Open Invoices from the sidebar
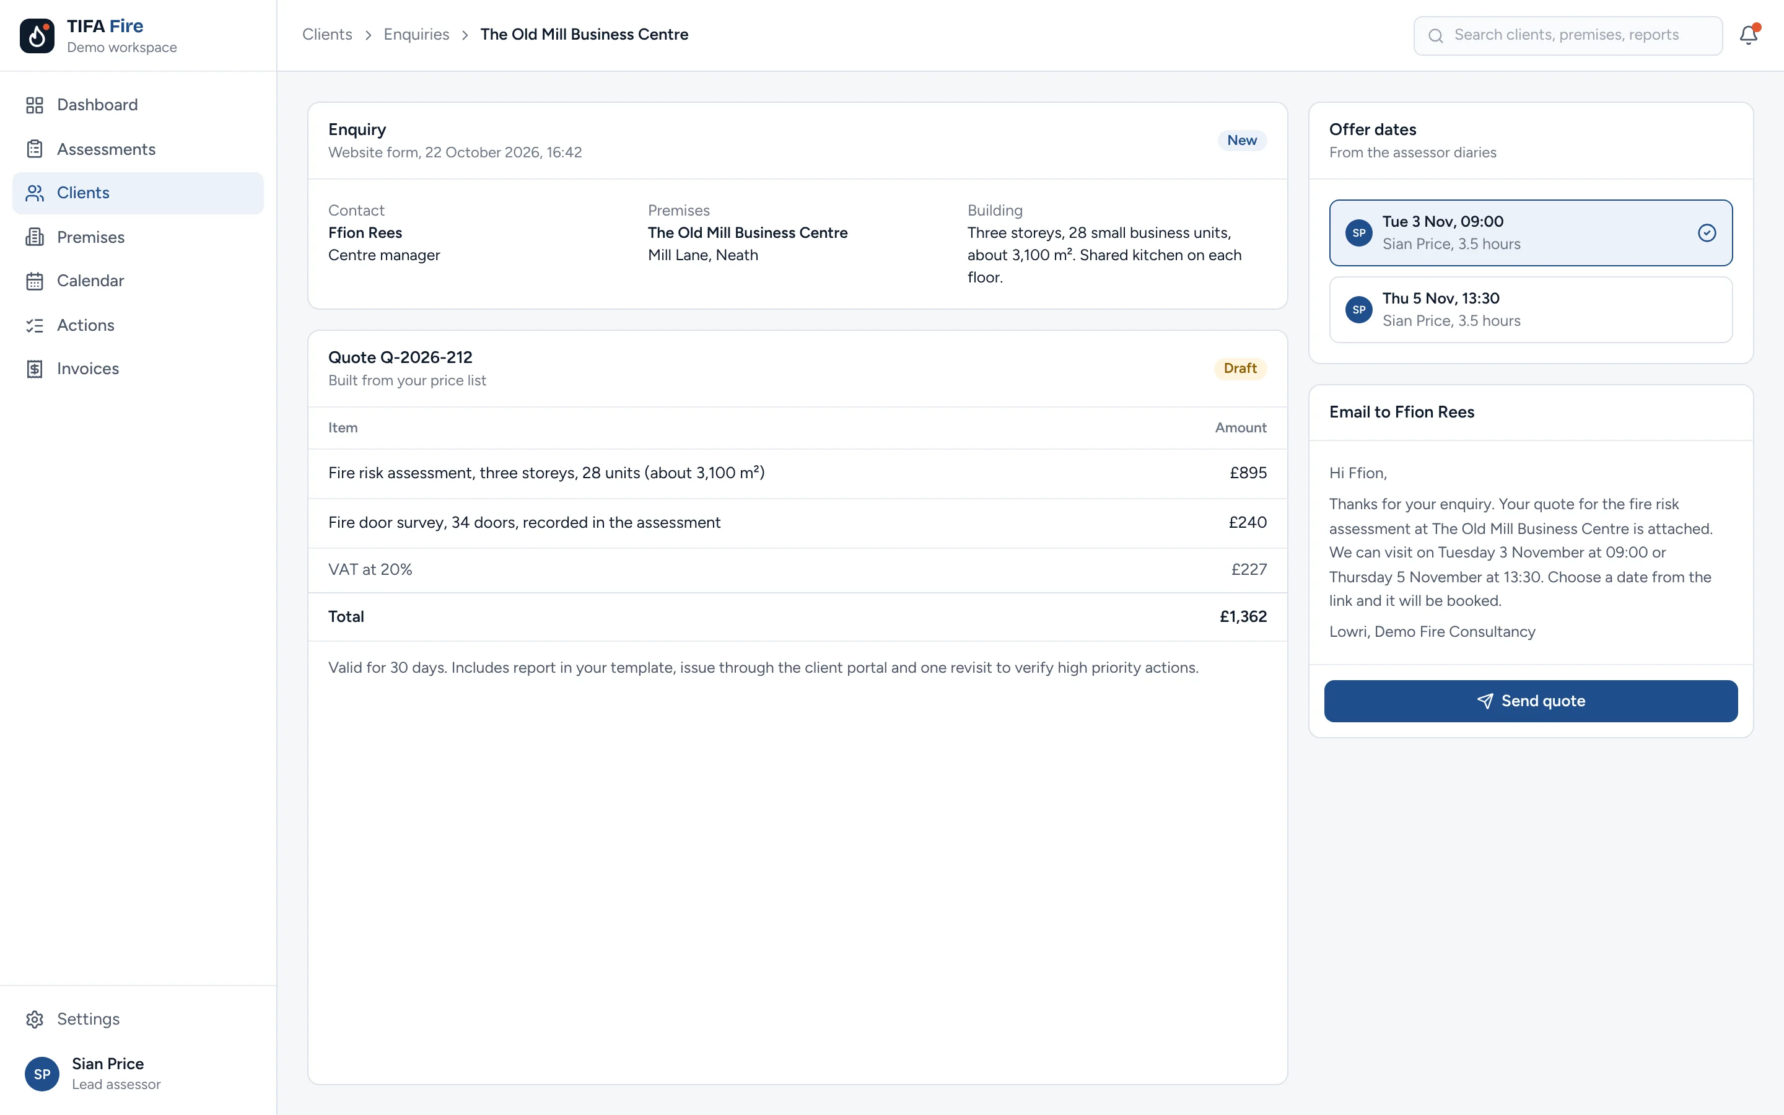 pyautogui.click(x=138, y=369)
